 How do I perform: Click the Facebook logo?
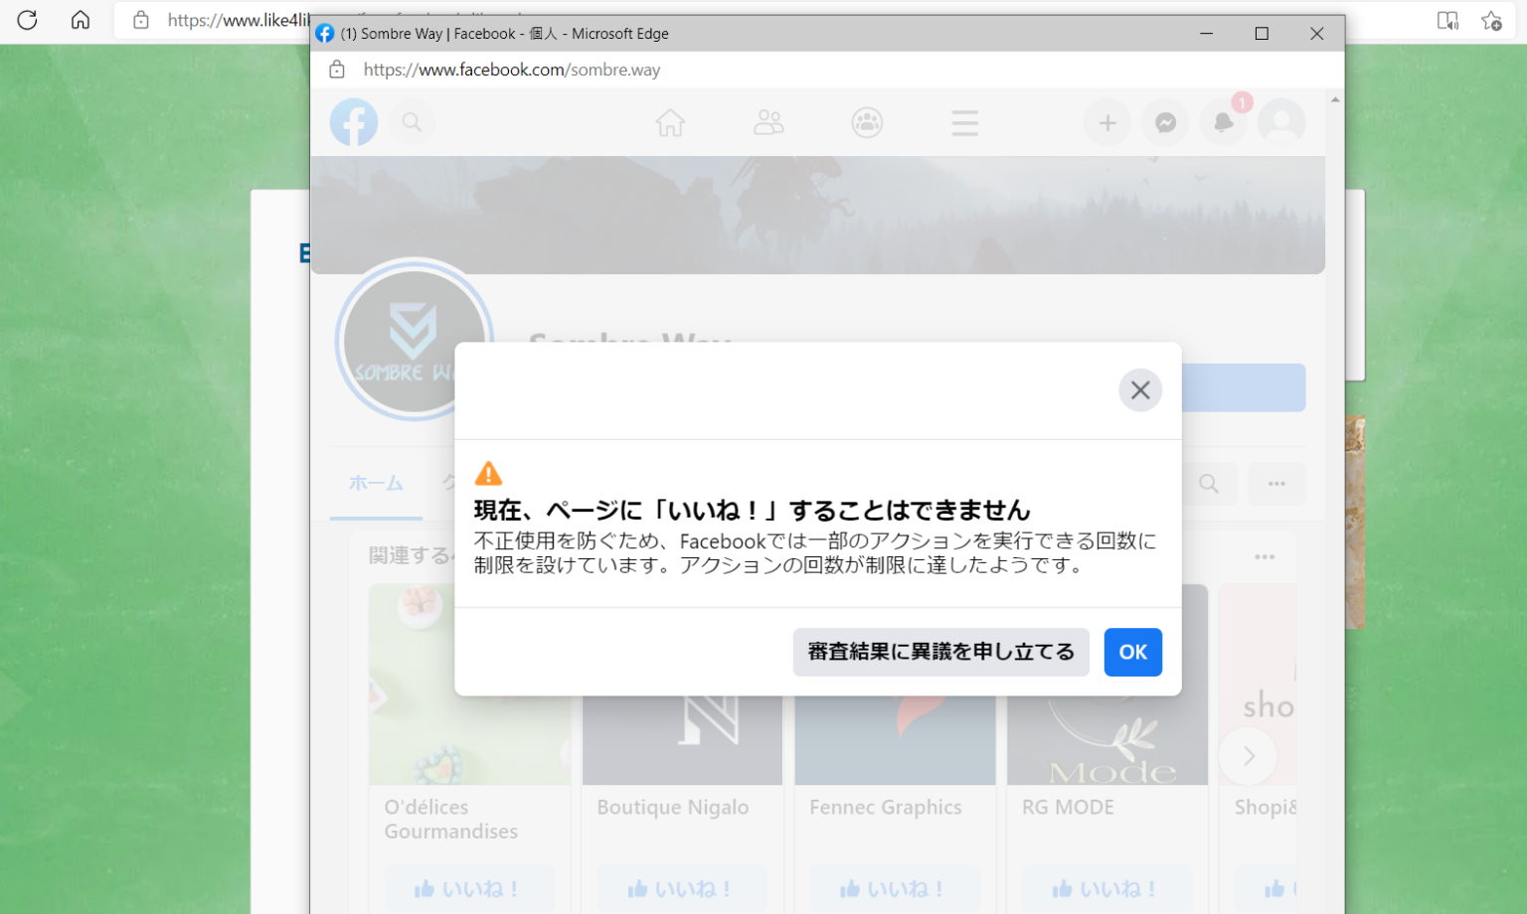pos(354,121)
